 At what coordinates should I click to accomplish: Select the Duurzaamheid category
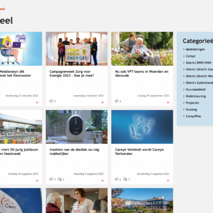tap(195, 89)
